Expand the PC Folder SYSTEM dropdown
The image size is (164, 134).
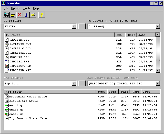coord(74,26)
